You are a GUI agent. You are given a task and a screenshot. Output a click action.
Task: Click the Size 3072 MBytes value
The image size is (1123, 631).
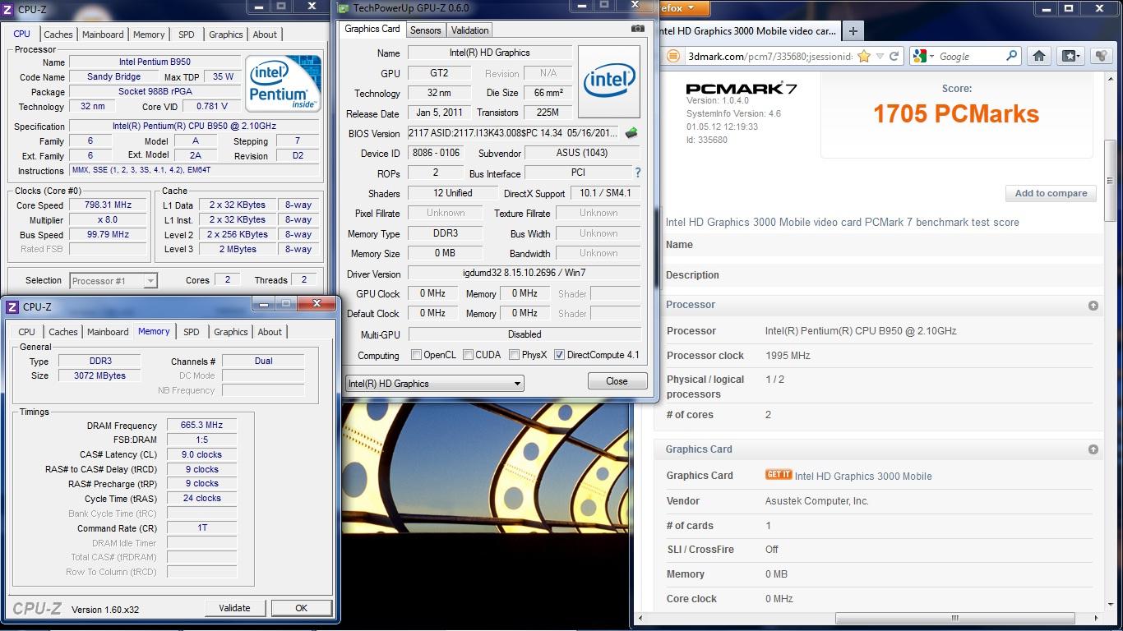101,375
